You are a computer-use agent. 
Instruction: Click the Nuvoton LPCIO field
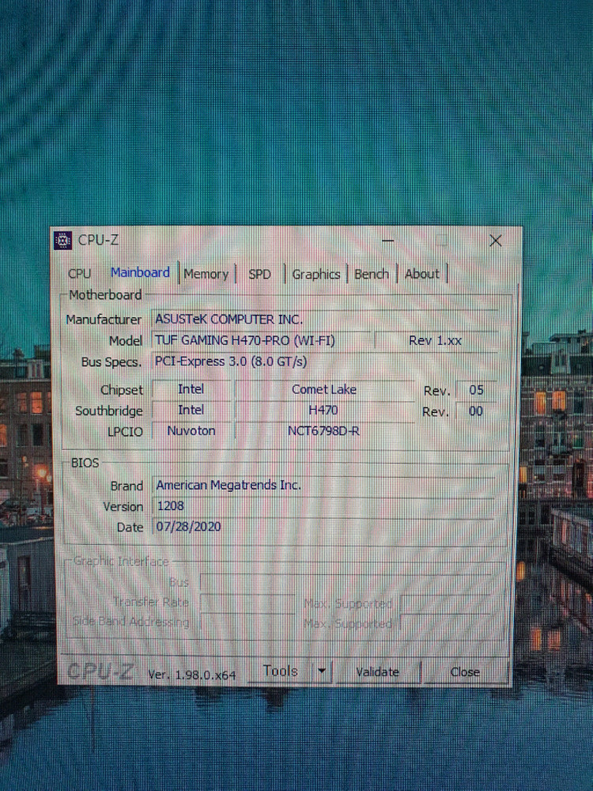[191, 431]
